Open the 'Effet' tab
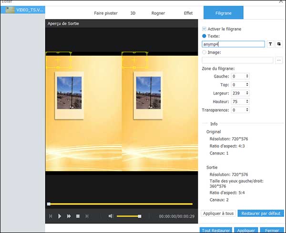The width and height of the screenshot is (286, 233). pos(188,13)
